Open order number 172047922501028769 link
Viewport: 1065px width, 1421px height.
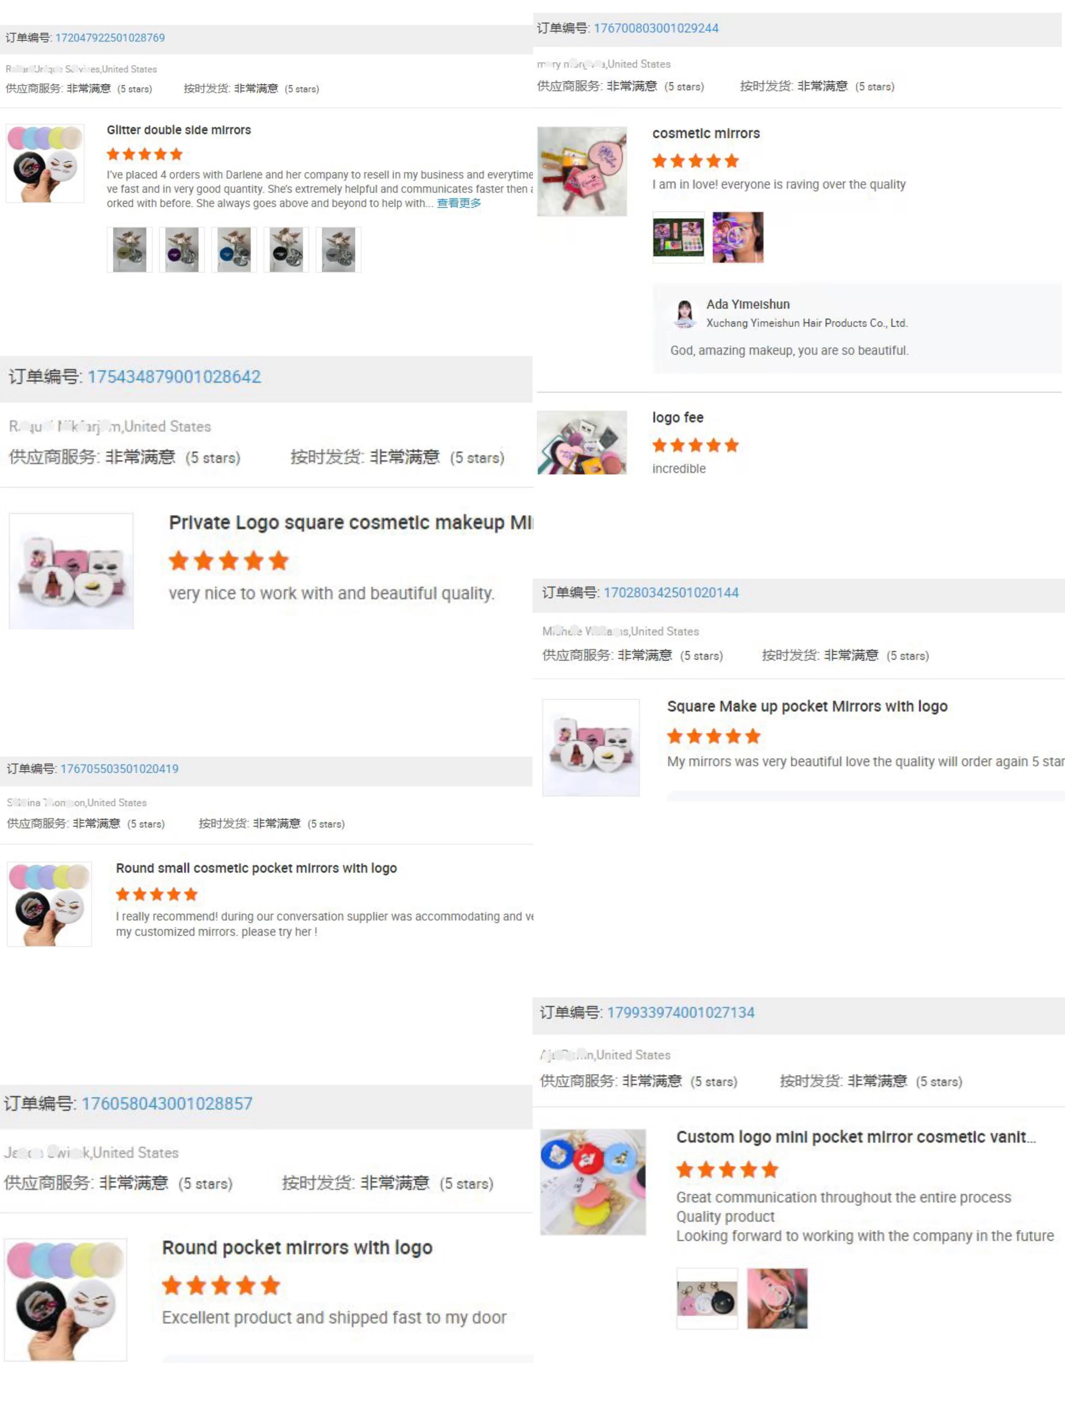[110, 38]
